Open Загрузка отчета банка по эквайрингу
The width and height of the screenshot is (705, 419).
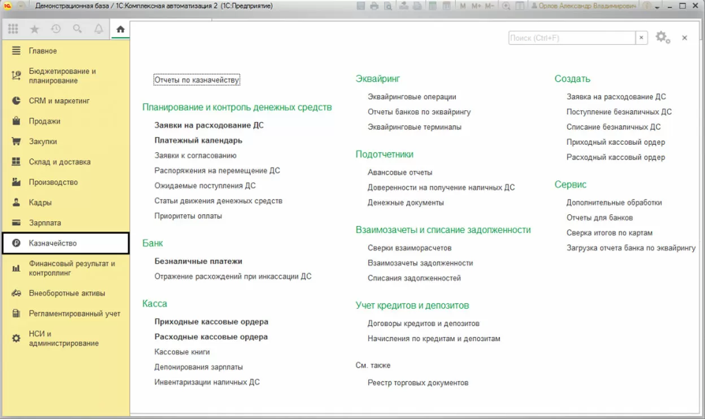pos(631,248)
